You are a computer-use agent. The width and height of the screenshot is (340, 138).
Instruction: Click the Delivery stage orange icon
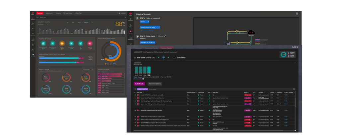[62, 43]
